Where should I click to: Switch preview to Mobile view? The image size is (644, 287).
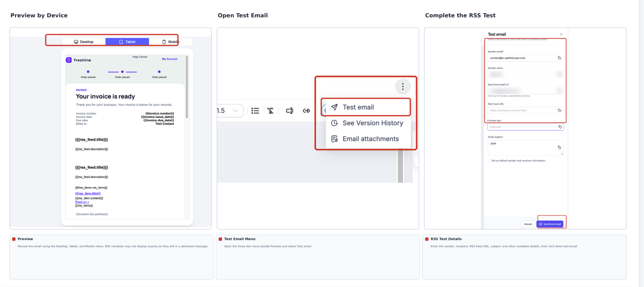[x=170, y=42]
